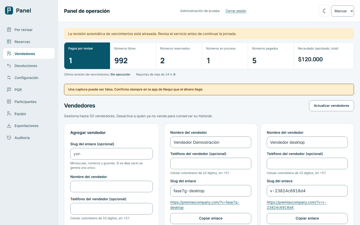Open the Manual mode dropdown
Screen dimensions: 360x225
(342, 11)
